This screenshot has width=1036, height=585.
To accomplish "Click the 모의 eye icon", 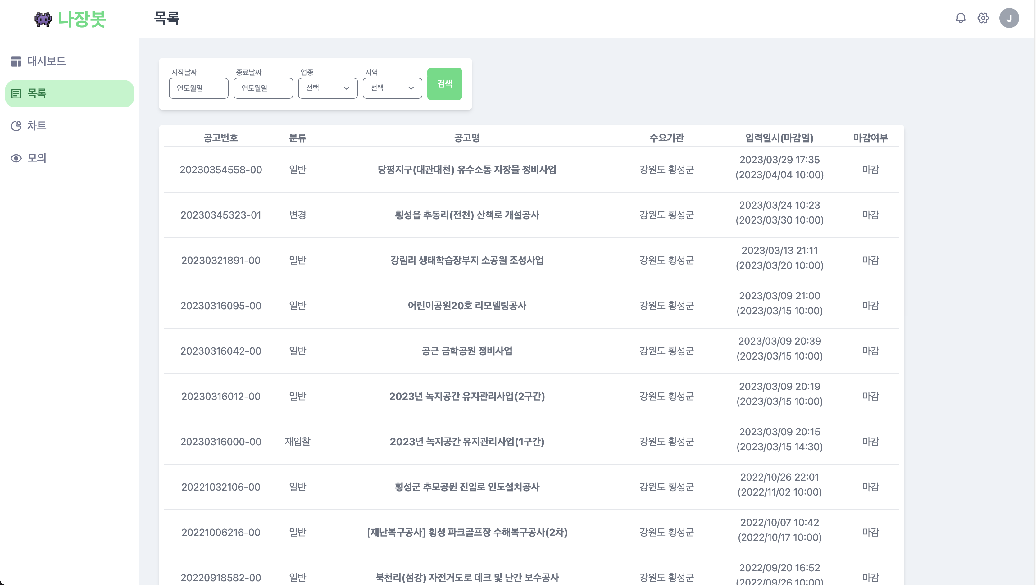I will pyautogui.click(x=16, y=158).
